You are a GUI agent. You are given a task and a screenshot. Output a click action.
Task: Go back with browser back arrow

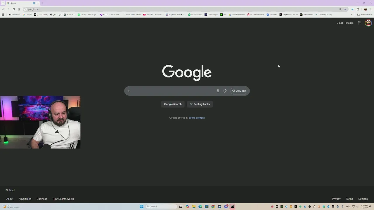click(3, 9)
